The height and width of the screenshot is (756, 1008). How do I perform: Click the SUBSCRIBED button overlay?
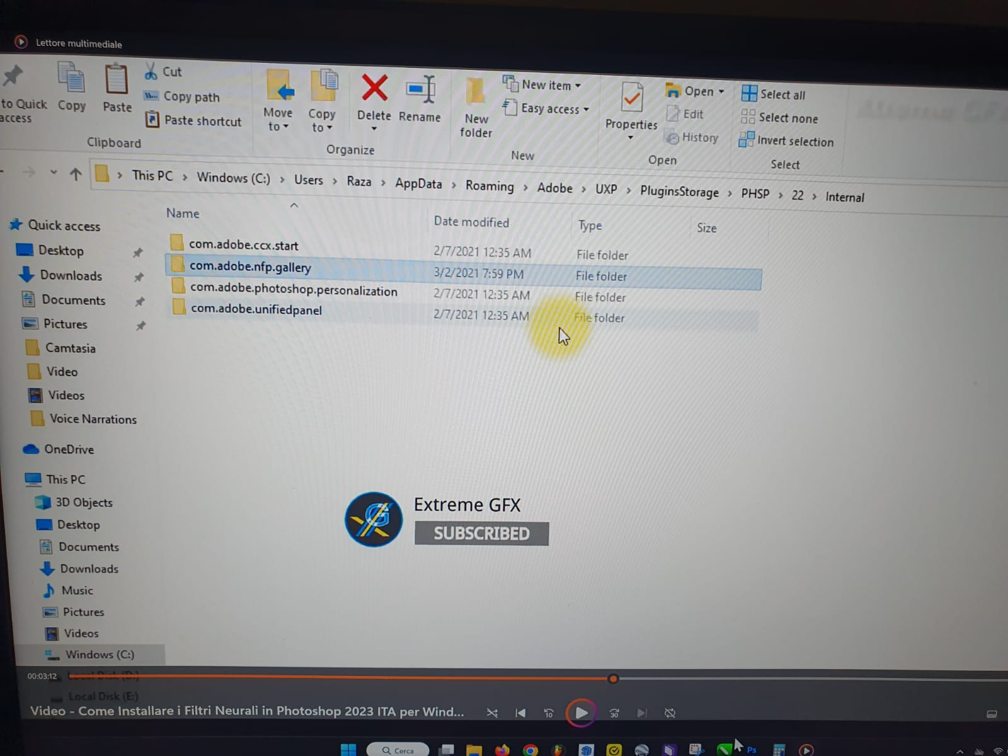(x=481, y=534)
